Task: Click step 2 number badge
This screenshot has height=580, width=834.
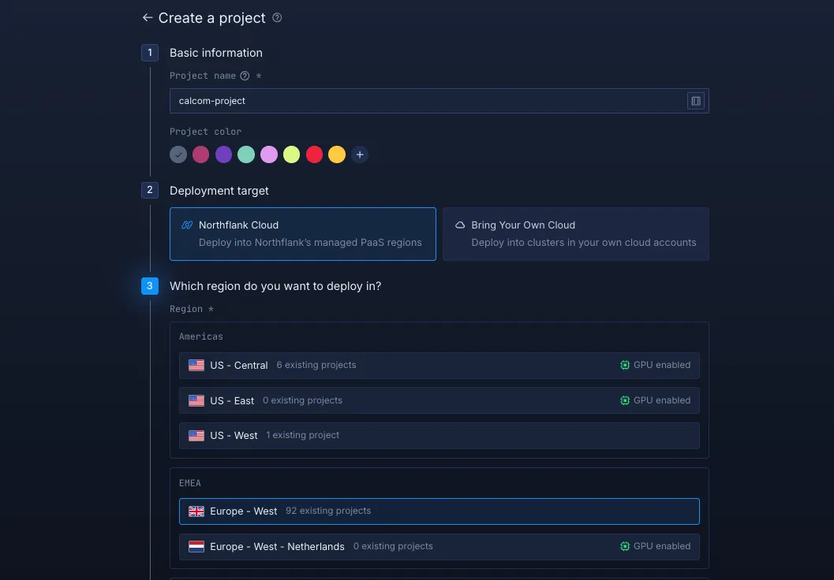Action: pyautogui.click(x=149, y=190)
